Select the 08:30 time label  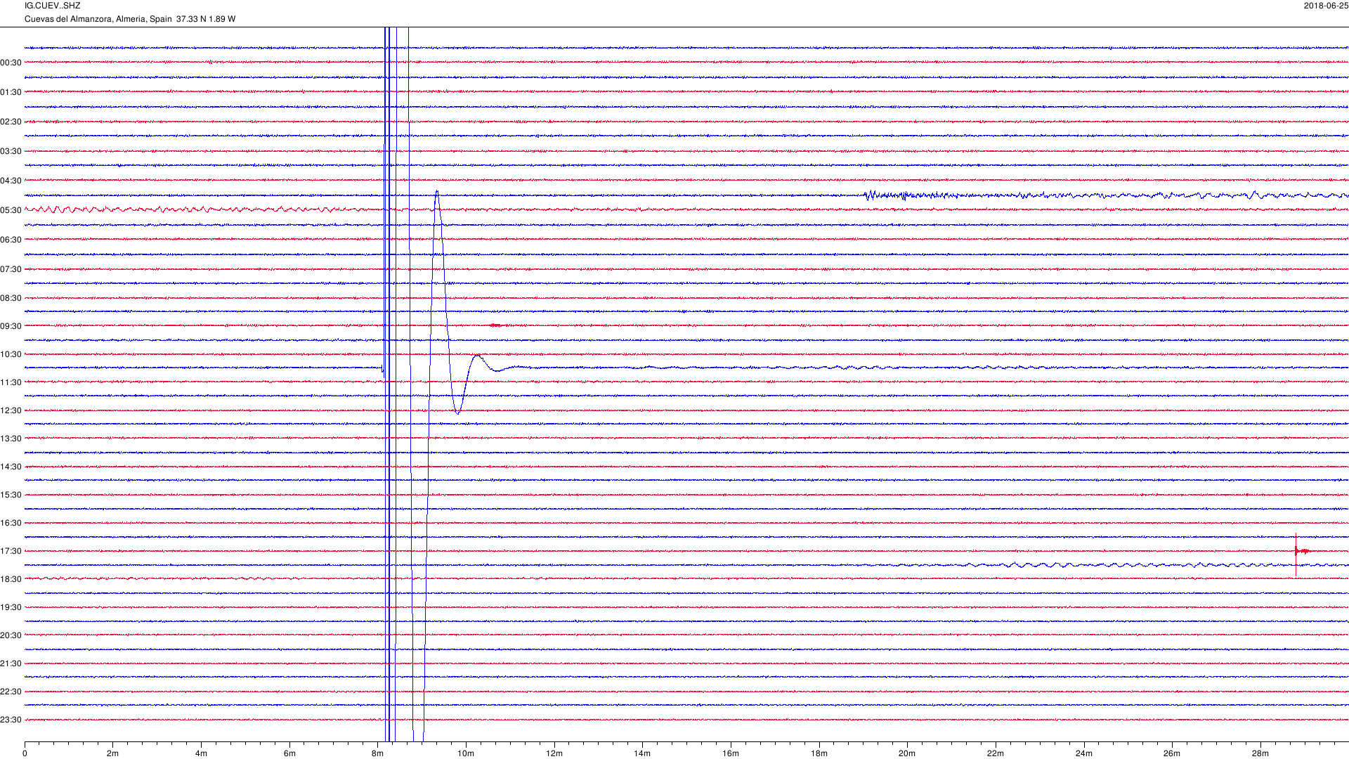click(11, 298)
